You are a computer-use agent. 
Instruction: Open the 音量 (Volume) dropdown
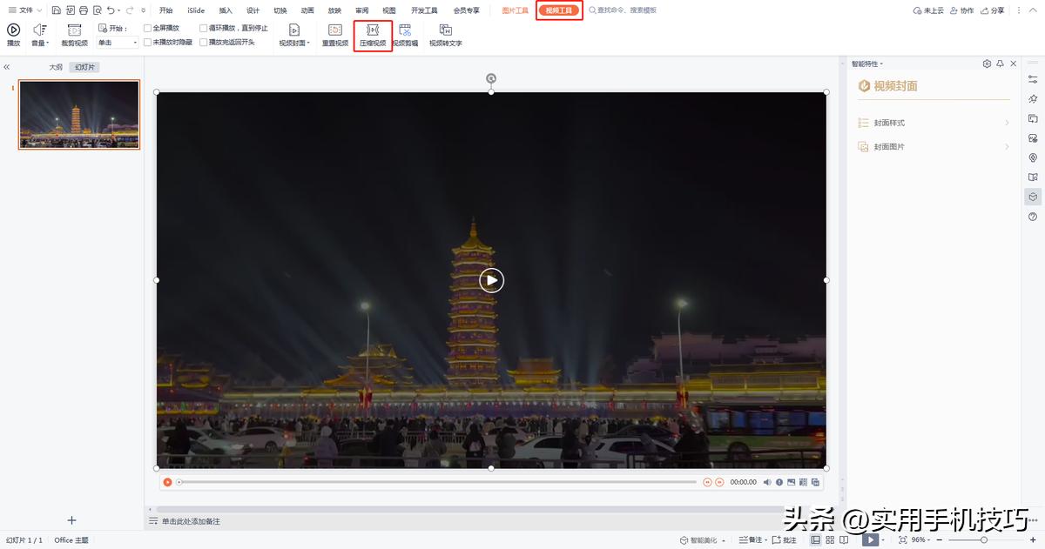(x=38, y=35)
